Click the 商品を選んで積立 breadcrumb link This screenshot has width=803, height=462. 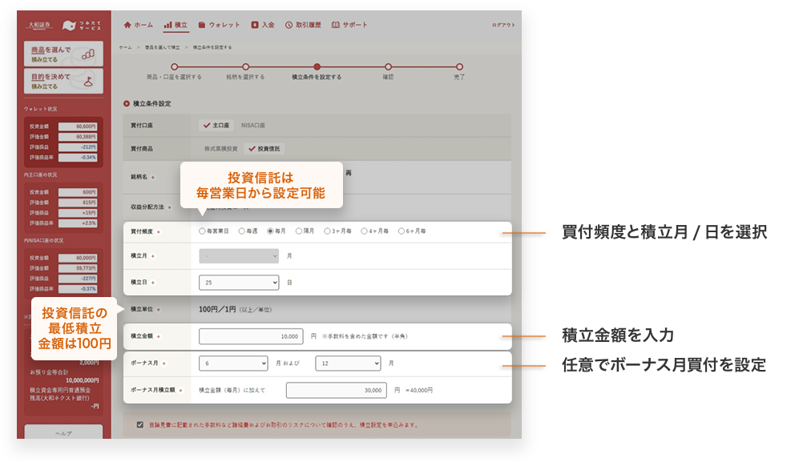[162, 47]
